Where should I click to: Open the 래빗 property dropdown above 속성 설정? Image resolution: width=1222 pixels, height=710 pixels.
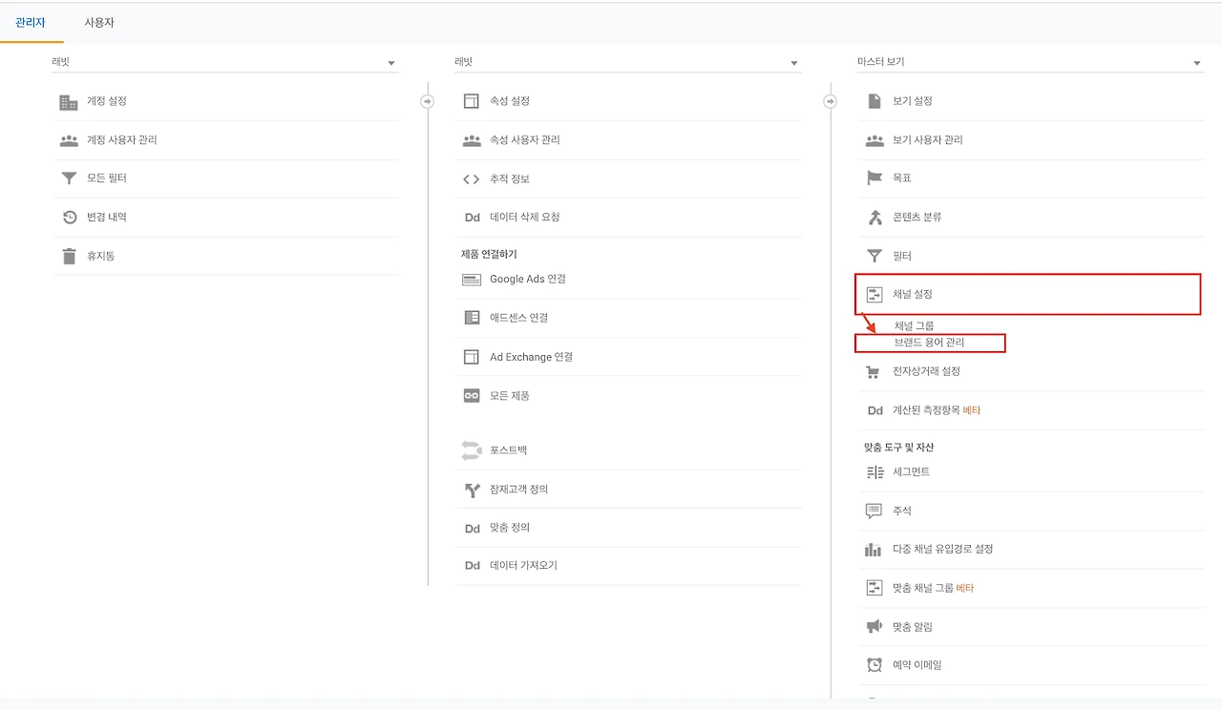pos(627,62)
